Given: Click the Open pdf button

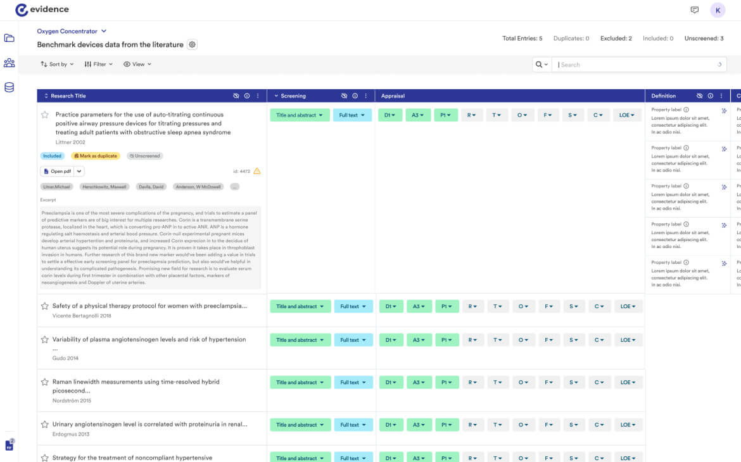Looking at the screenshot, I should pyautogui.click(x=58, y=171).
